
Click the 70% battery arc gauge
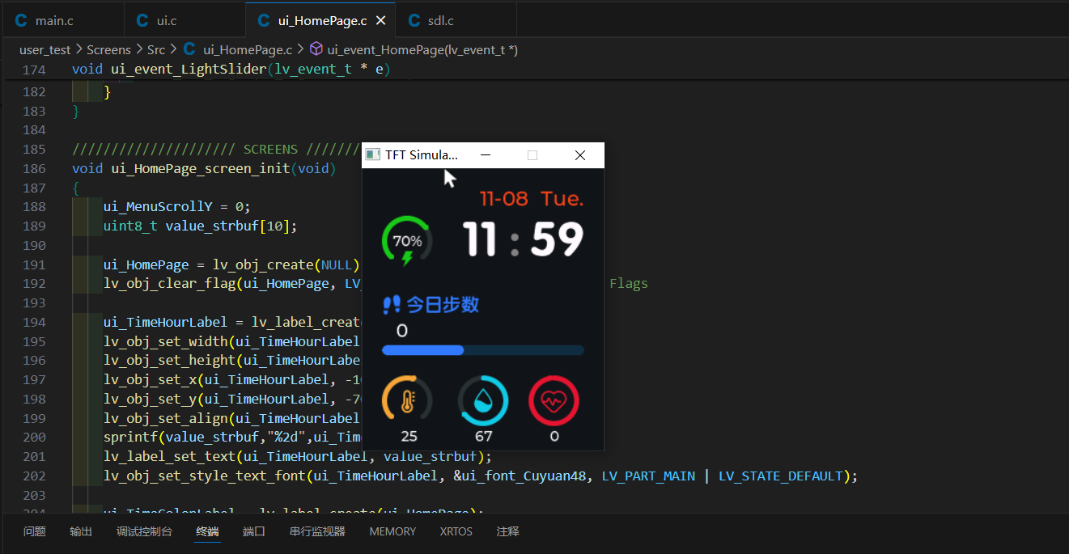(x=407, y=240)
